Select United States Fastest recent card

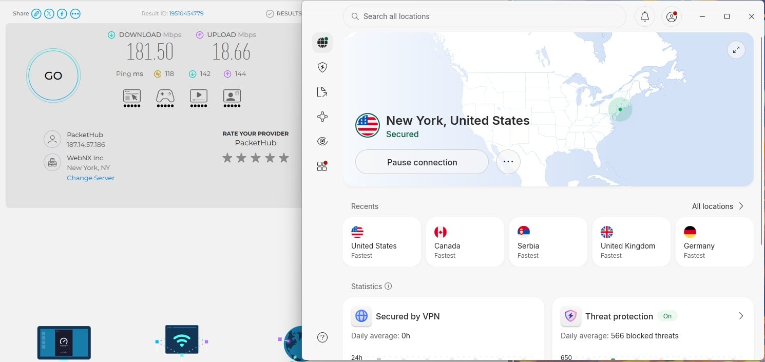[x=382, y=242]
